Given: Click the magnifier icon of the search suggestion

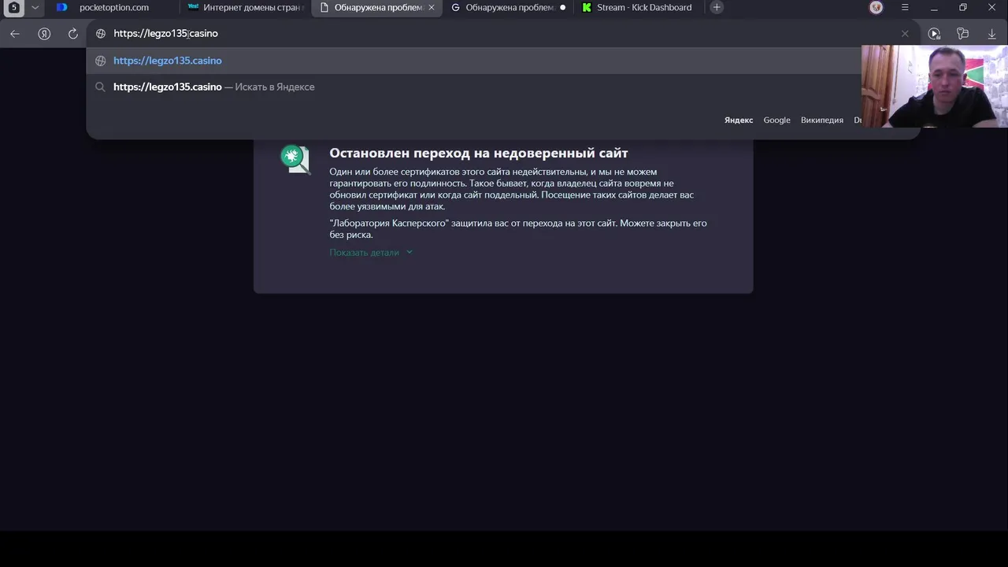Looking at the screenshot, I should click(100, 87).
